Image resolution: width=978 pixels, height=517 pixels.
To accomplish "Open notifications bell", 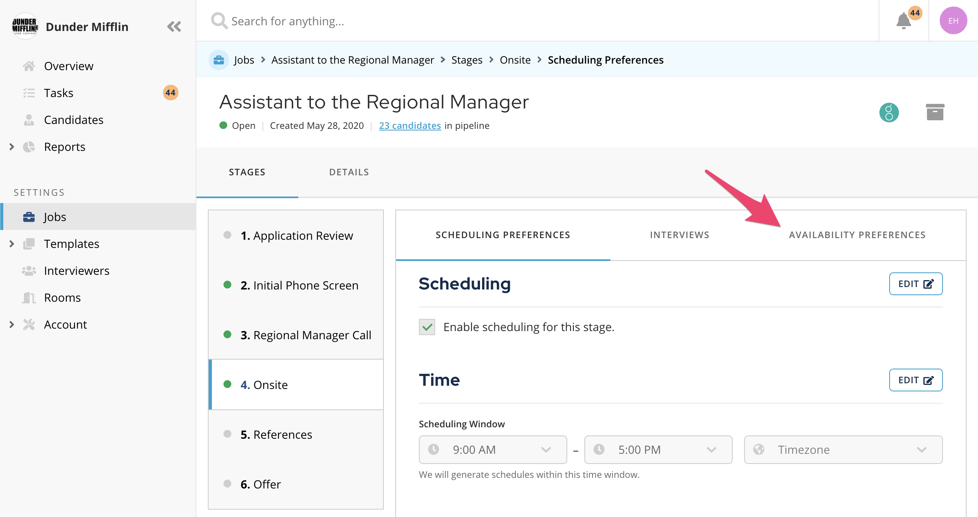I will click(x=903, y=21).
